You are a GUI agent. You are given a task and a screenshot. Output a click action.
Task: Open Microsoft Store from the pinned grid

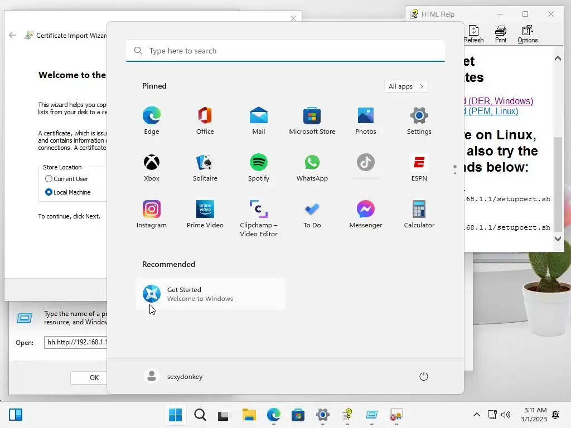click(312, 120)
